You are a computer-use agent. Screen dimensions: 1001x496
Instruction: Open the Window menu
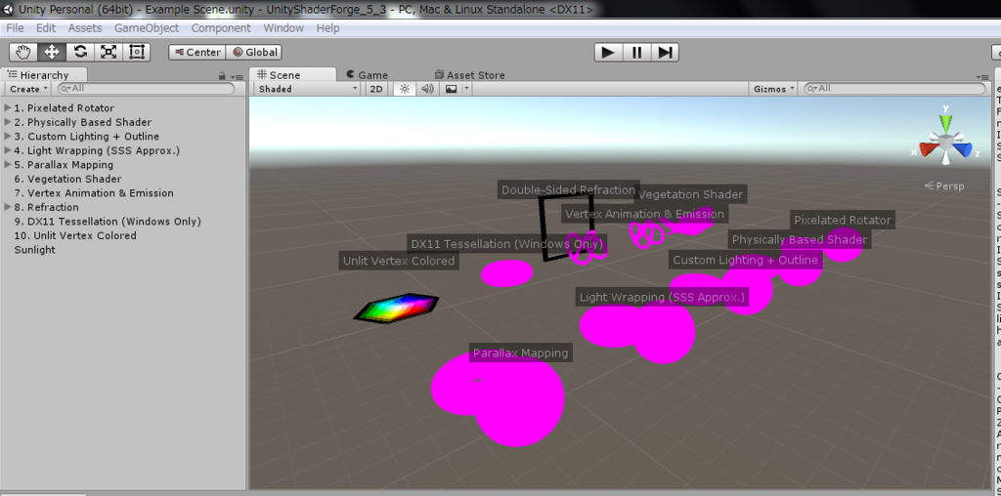coord(283,28)
